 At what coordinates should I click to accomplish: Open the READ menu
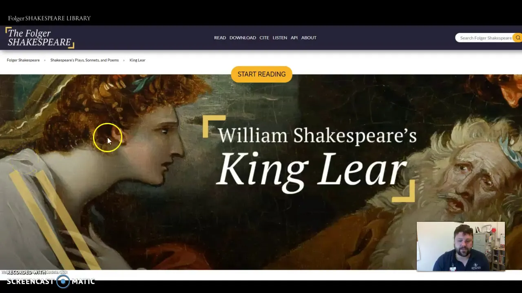220,38
